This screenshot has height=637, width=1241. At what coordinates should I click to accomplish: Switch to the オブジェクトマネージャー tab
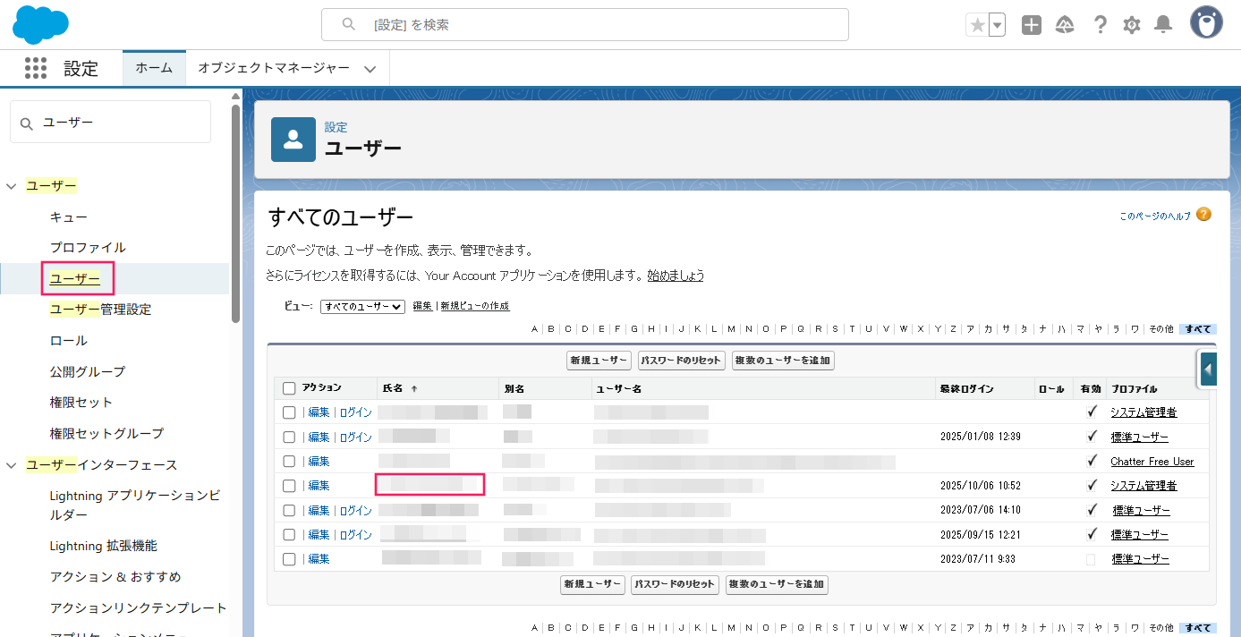(x=274, y=68)
